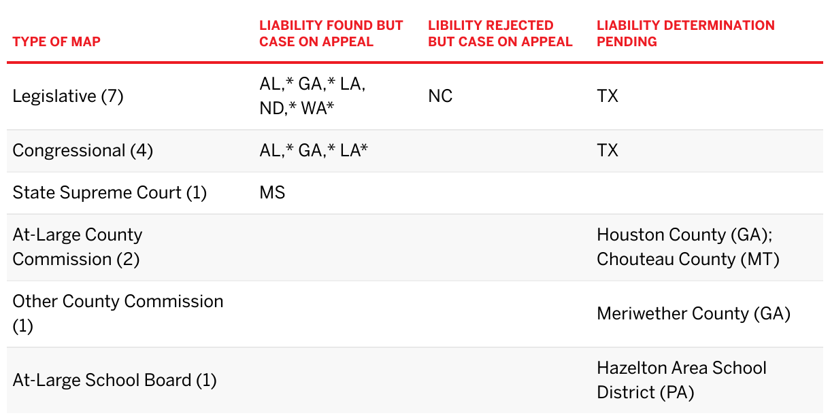Screen dimensions: 830x420
Task: Click AL, GA, LA, ND, WA legislative cell
Action: click(x=313, y=96)
